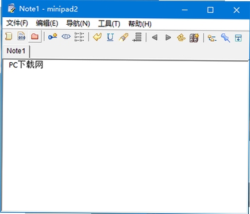The width and height of the screenshot is (250, 214).
Task: Click the window with down arrow icon
Action: click(238, 38)
